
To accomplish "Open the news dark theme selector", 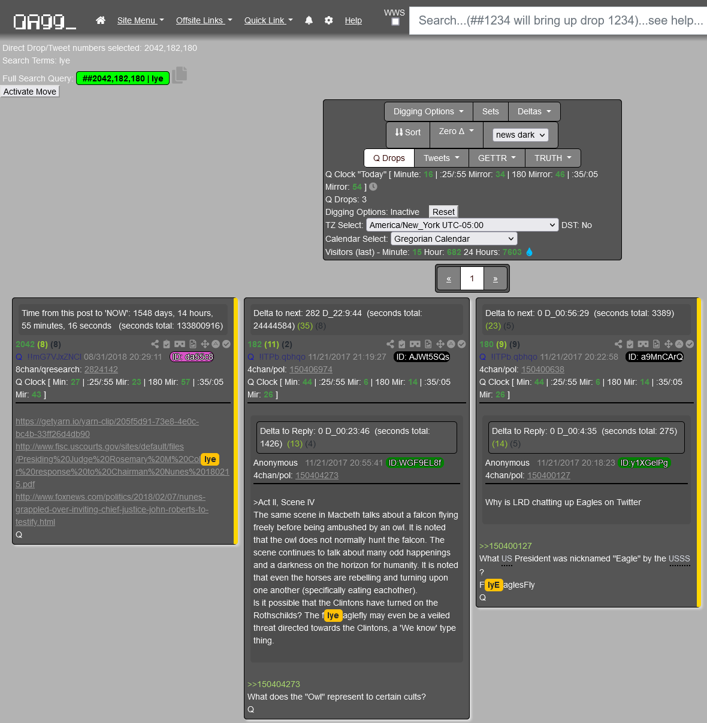I will pos(521,135).
